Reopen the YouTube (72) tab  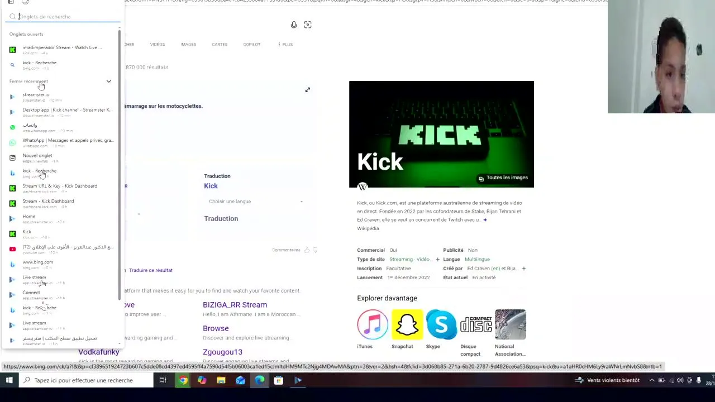(x=61, y=249)
